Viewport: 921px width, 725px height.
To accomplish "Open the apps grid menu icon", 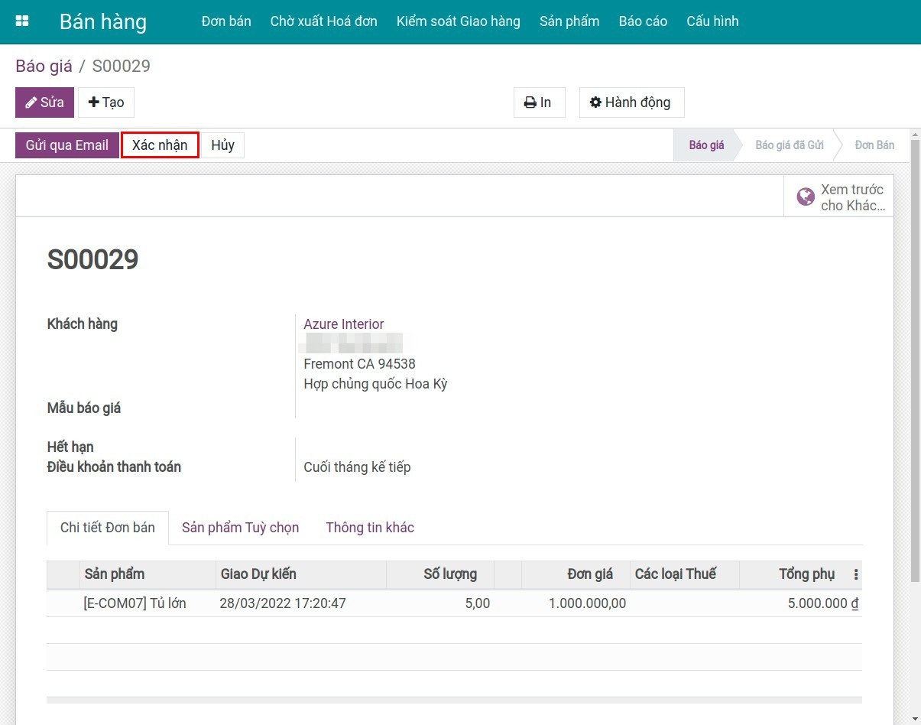I will coord(22,21).
